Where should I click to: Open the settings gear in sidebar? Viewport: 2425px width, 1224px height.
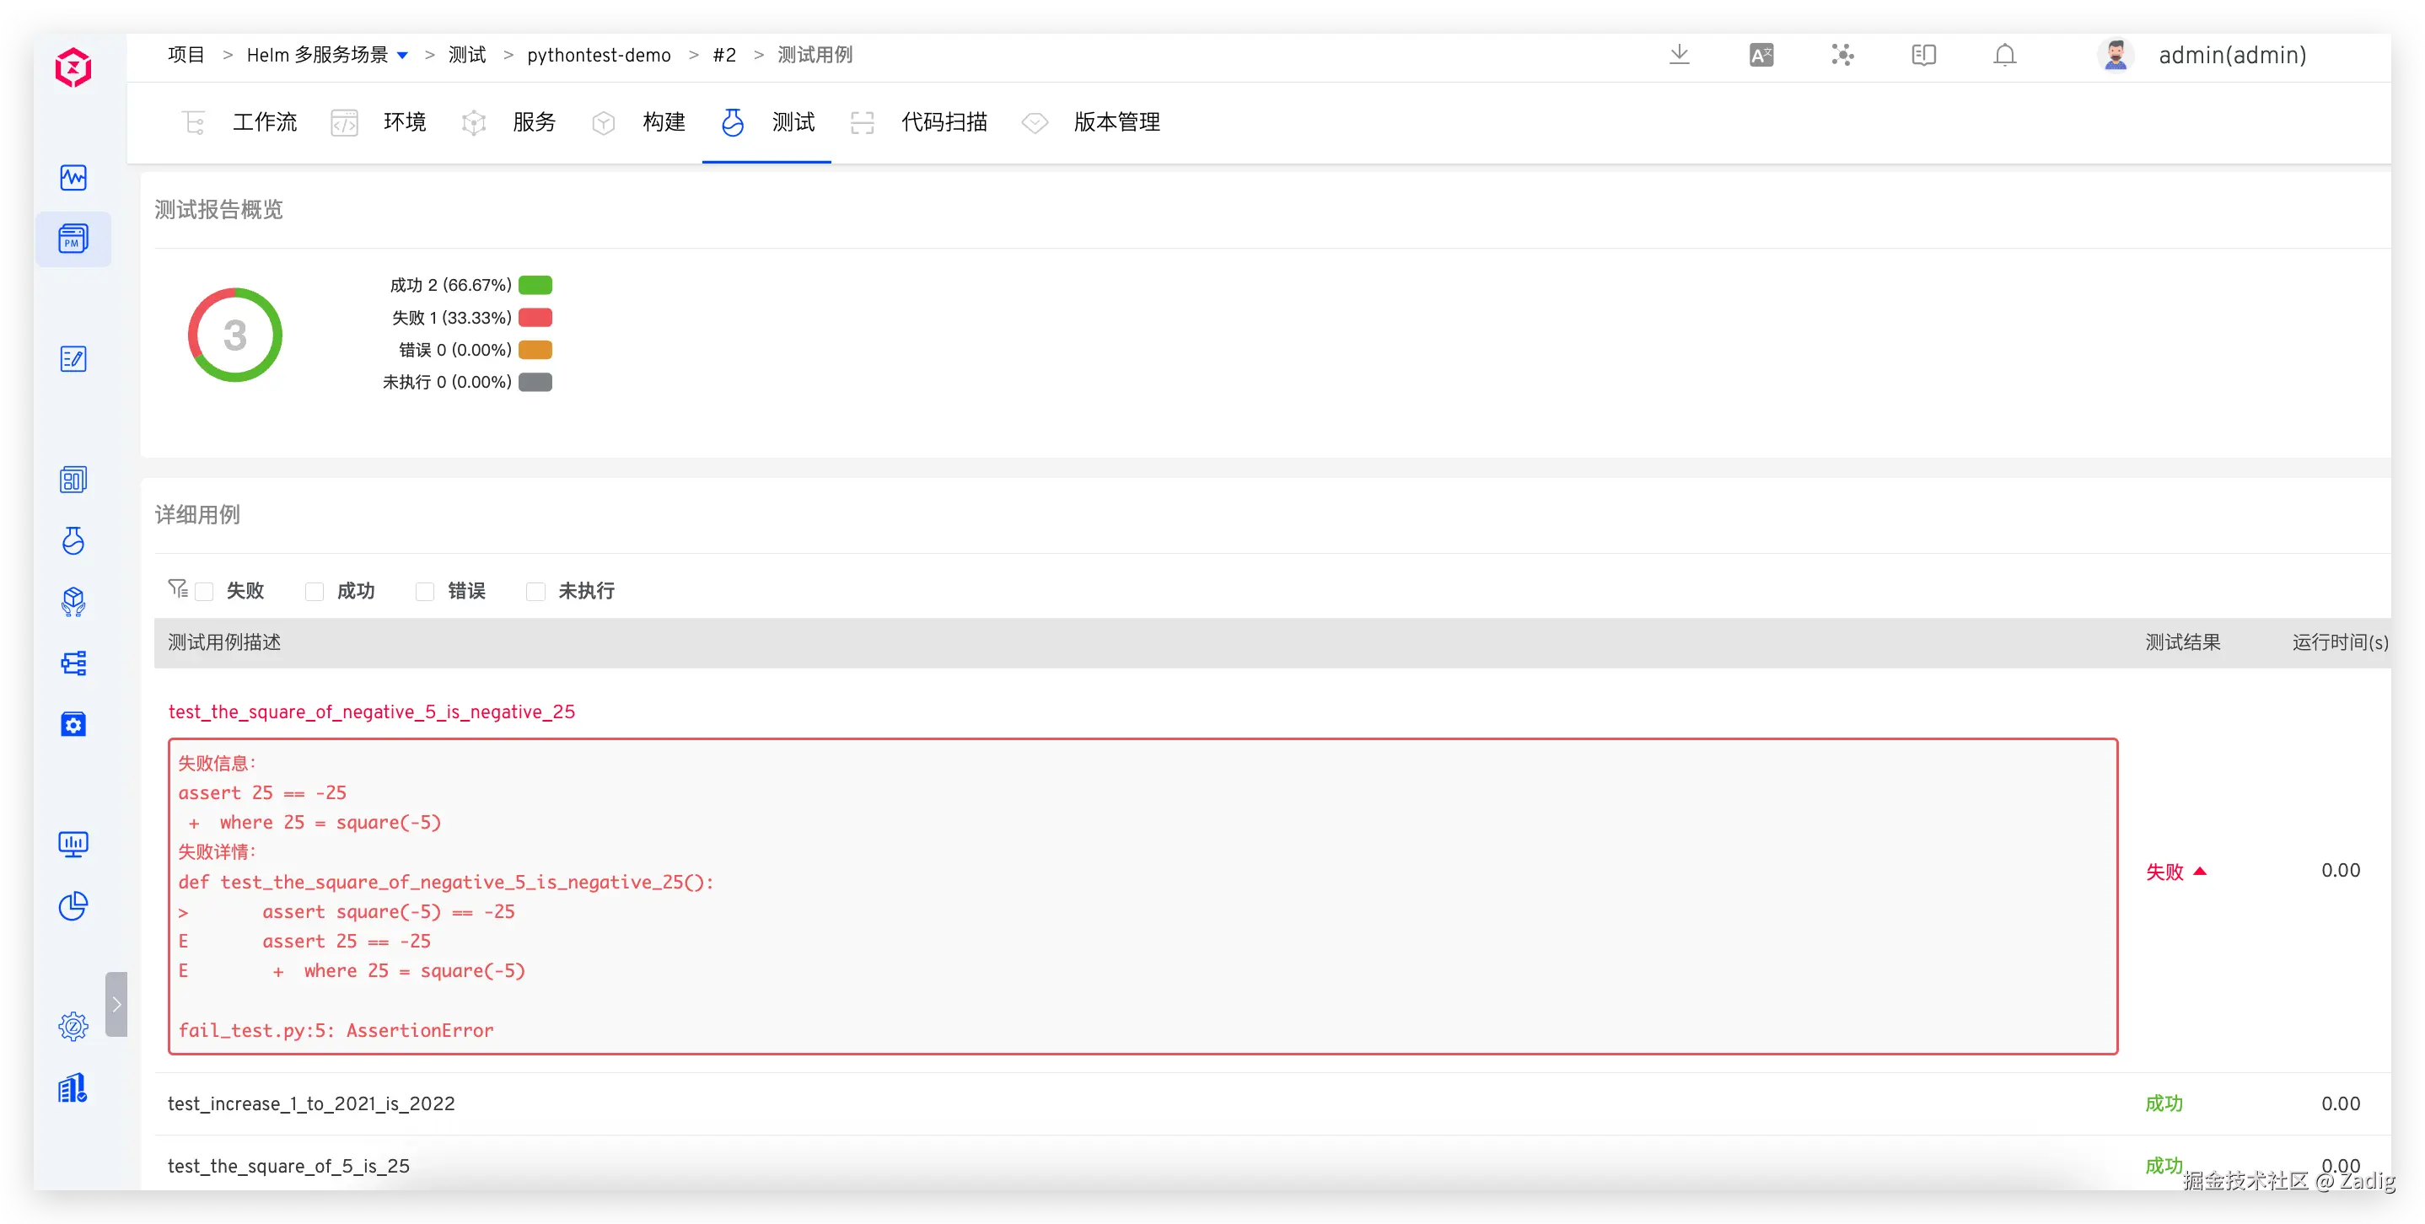coord(73,1026)
